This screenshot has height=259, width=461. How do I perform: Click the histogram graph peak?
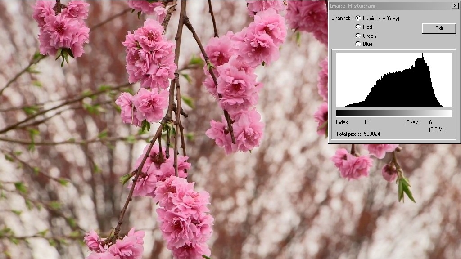[x=422, y=55]
